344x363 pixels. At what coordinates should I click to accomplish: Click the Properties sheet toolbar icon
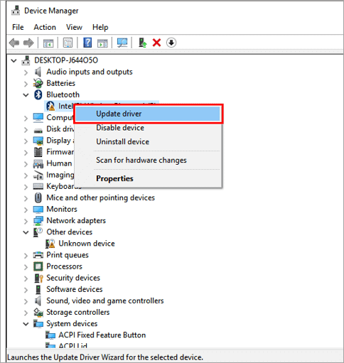click(x=68, y=43)
